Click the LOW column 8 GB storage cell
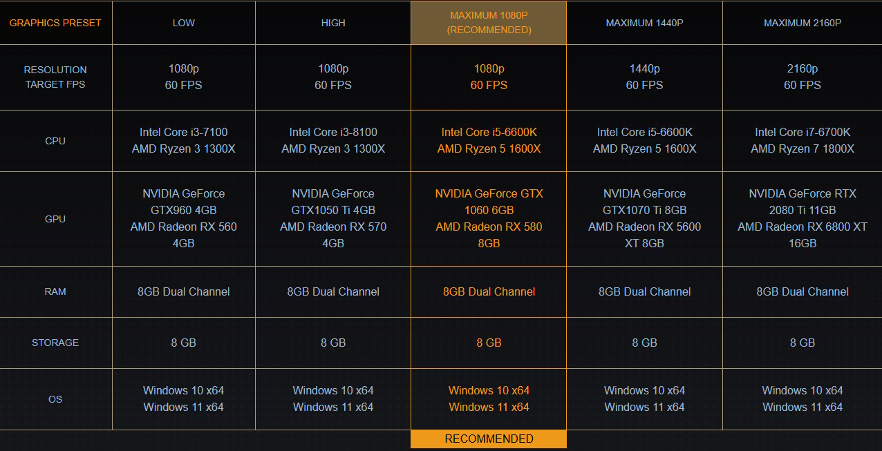Screen dimensions: 882x451 184,343
